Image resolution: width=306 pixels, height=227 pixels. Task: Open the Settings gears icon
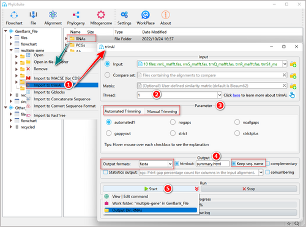click(124, 15)
